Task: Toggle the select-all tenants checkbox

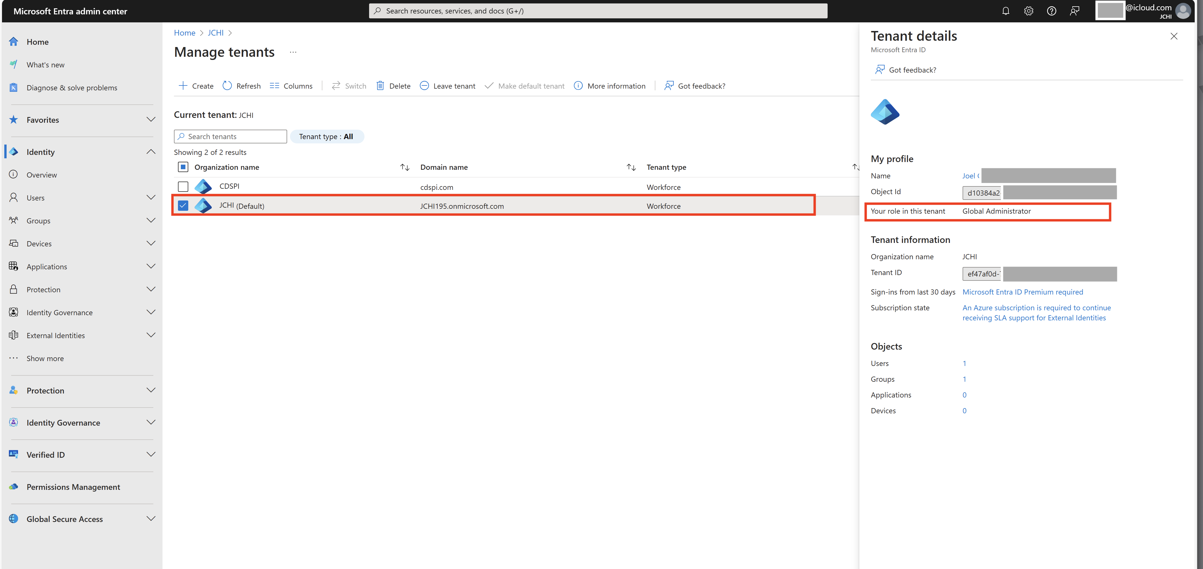Action: click(x=183, y=167)
